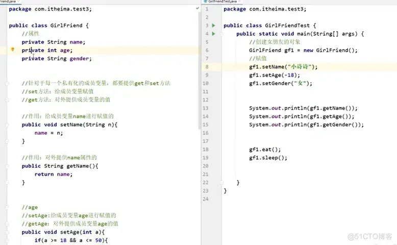Click the //set方法 comment line
397x245 pixels.
point(58,91)
